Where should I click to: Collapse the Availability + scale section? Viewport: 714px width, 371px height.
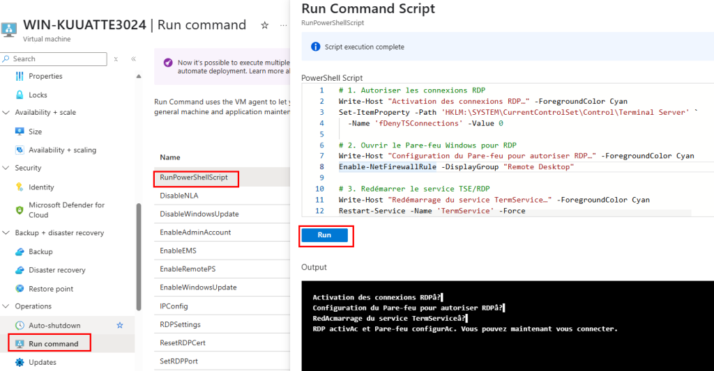pyautogui.click(x=6, y=112)
